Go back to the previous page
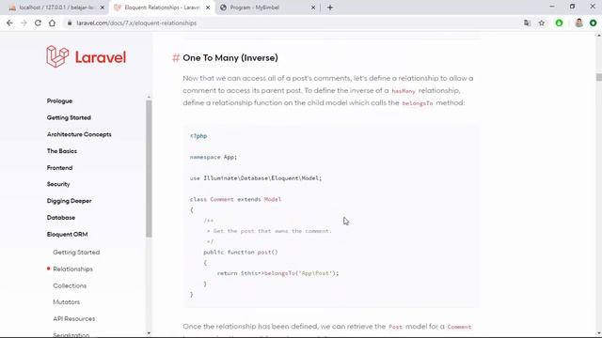The image size is (602, 338). coord(9,23)
